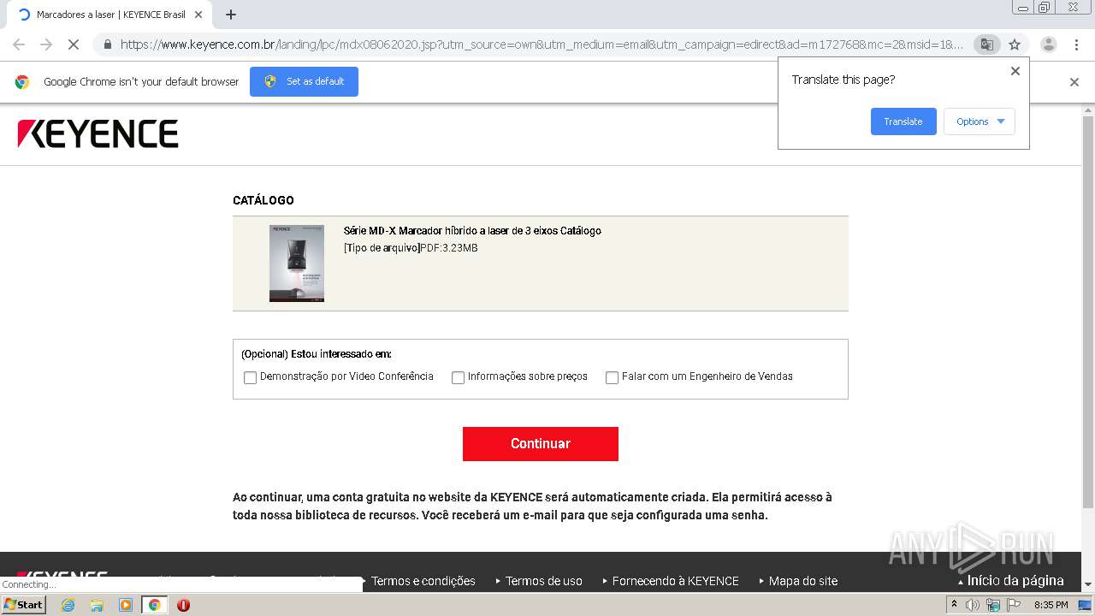The image size is (1095, 616).
Task: Open a new tab with plus
Action: [231, 15]
